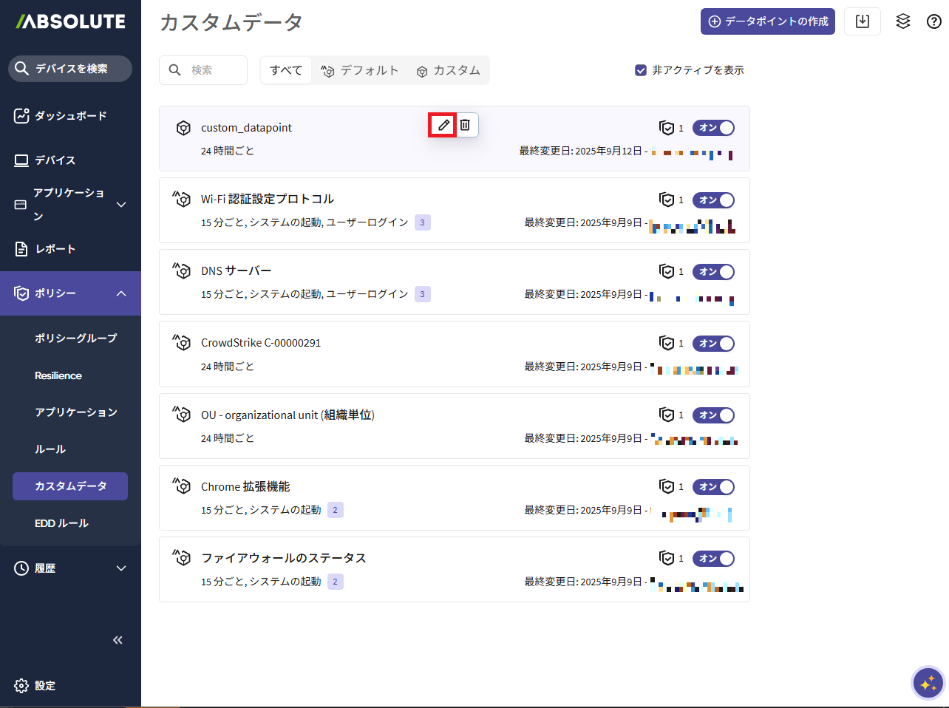
Task: Collapse the sidebar with double-chevron icon
Action: coord(118,640)
